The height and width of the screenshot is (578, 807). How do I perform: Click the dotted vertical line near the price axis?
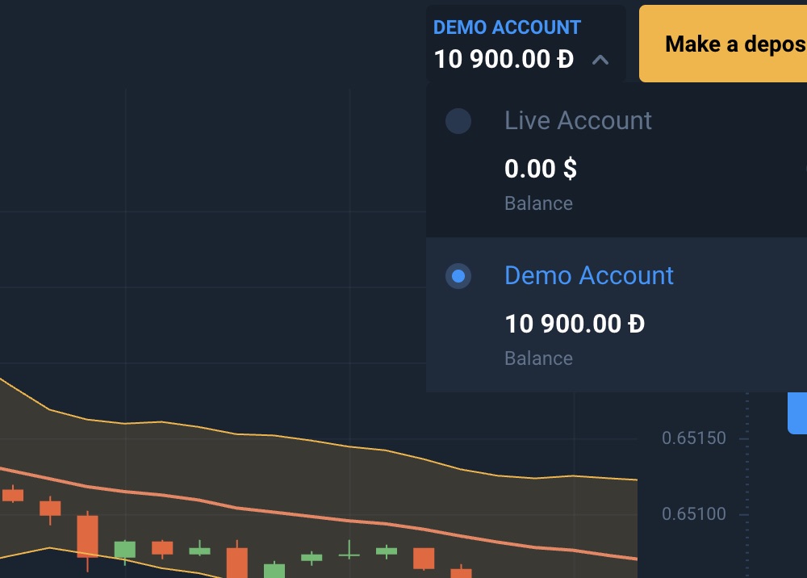click(x=747, y=484)
